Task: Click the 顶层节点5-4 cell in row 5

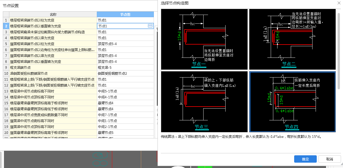Action: (x=125, y=44)
